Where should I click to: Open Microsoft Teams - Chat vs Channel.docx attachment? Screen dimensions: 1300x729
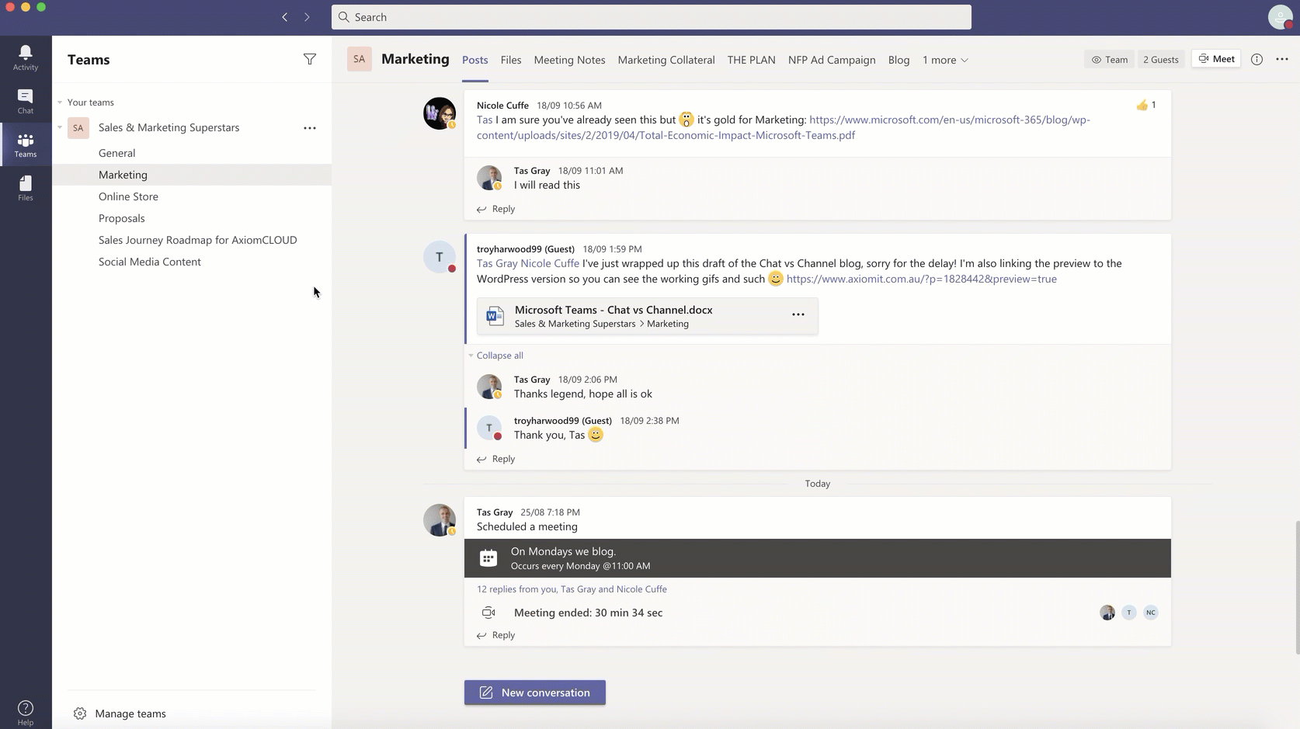click(648, 316)
